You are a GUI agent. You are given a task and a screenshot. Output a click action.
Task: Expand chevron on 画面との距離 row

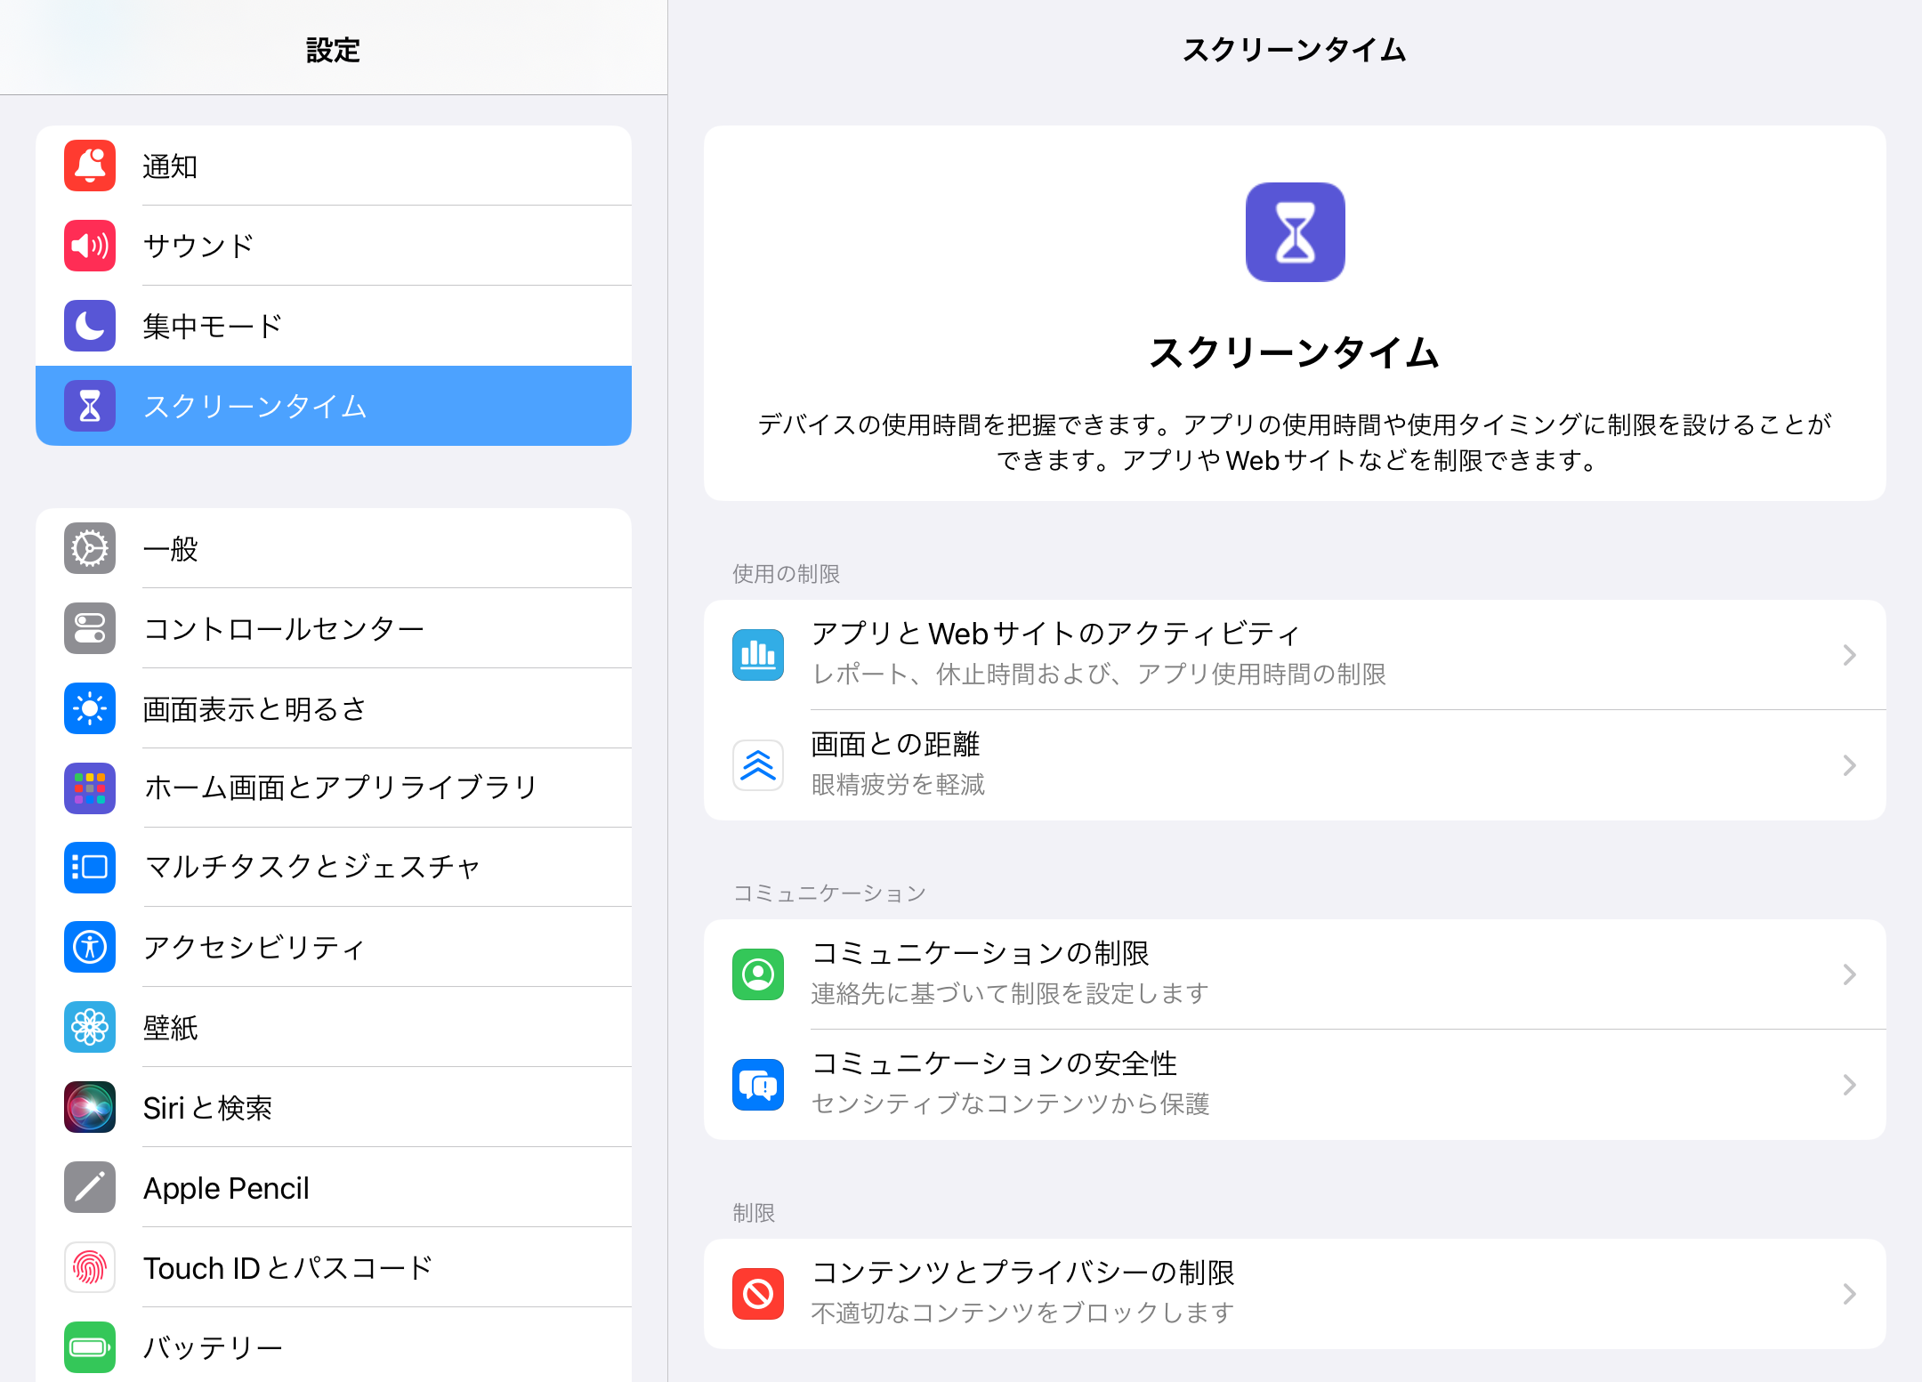[x=1850, y=765]
